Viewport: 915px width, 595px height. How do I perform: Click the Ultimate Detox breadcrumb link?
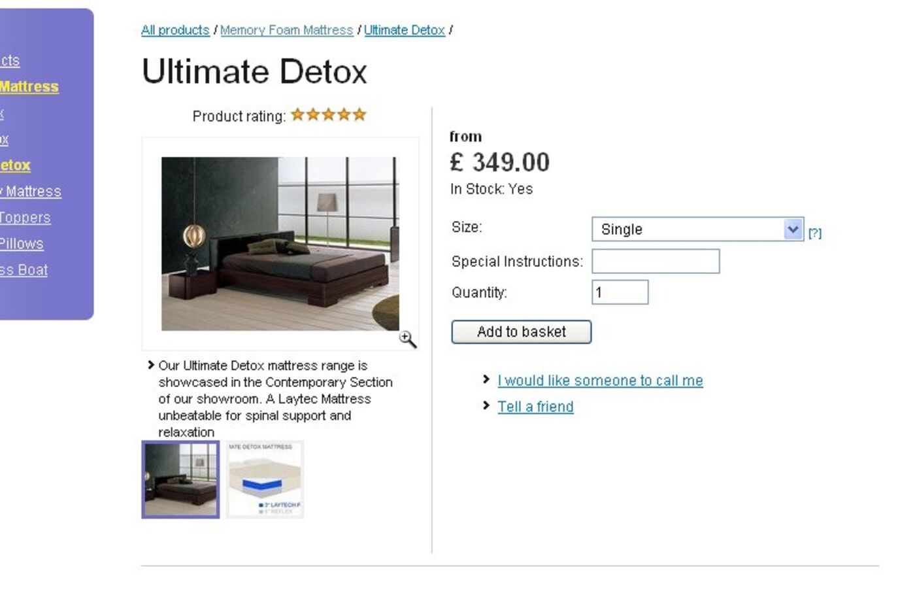[405, 30]
